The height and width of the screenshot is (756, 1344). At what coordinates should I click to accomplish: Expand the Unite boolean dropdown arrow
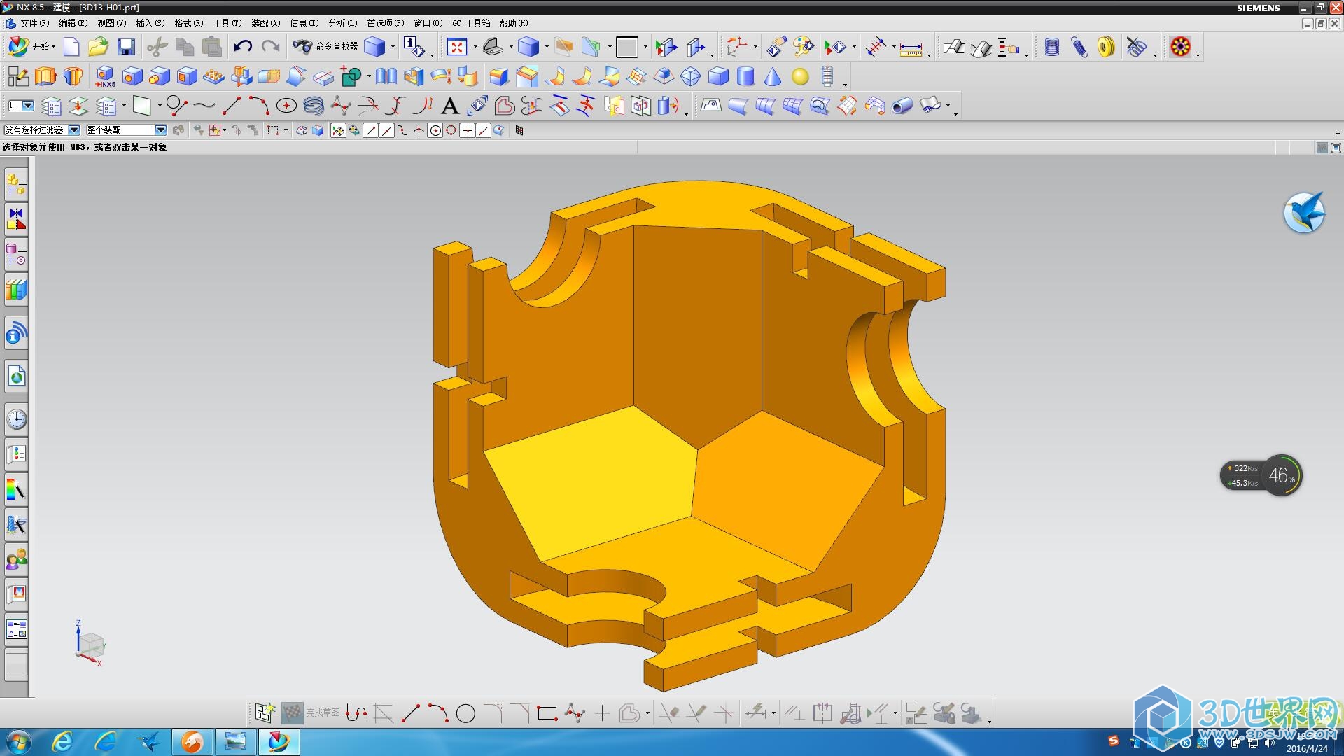pyautogui.click(x=368, y=76)
